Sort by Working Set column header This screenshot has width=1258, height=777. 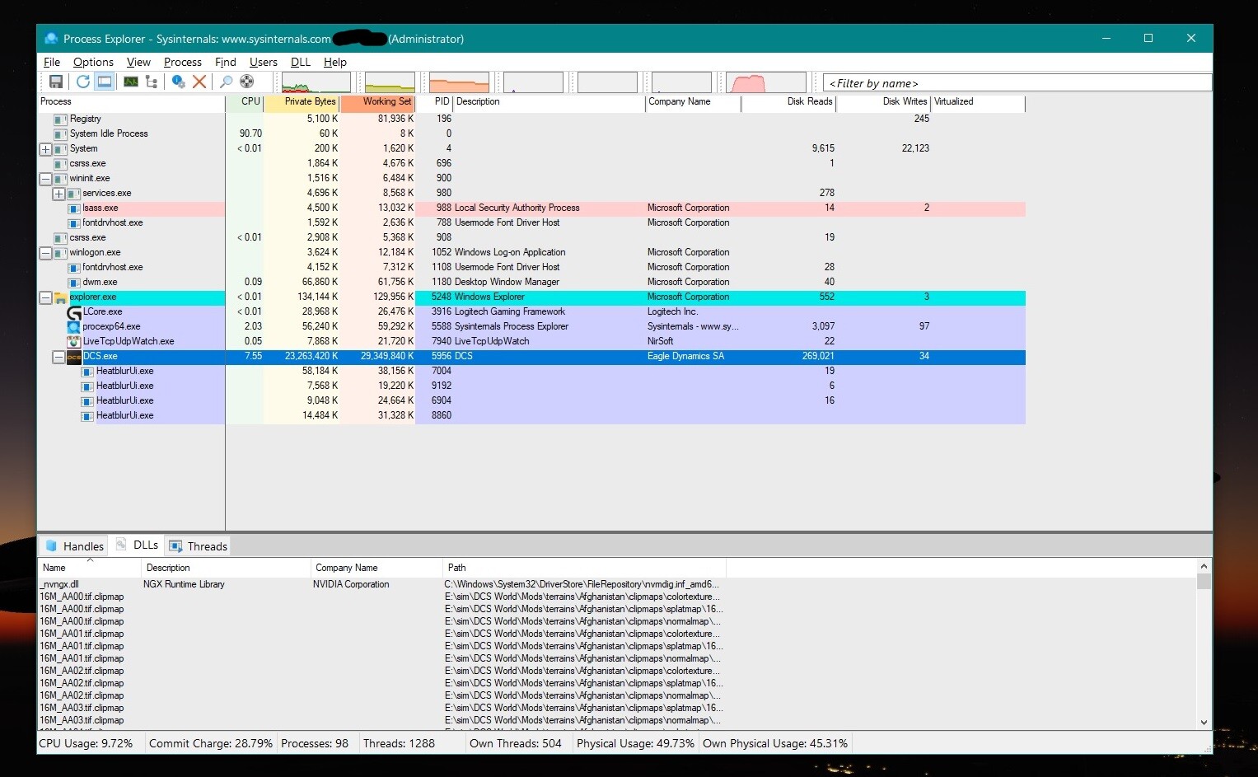pyautogui.click(x=377, y=102)
